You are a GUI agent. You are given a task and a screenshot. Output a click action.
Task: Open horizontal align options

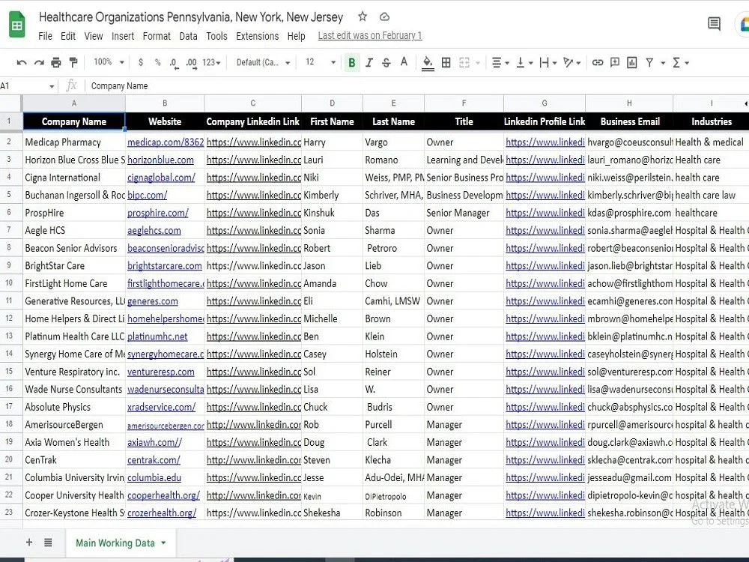click(x=500, y=63)
